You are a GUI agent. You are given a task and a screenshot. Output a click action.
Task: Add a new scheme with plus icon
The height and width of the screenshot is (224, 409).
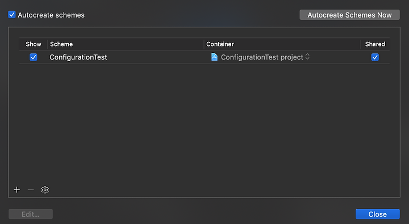16,190
